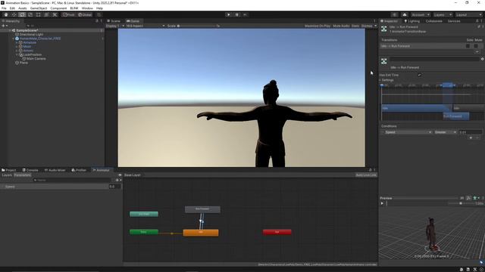Adjust the Game view Scale slider
This screenshot has height=272, width=485.
click(x=196, y=26)
